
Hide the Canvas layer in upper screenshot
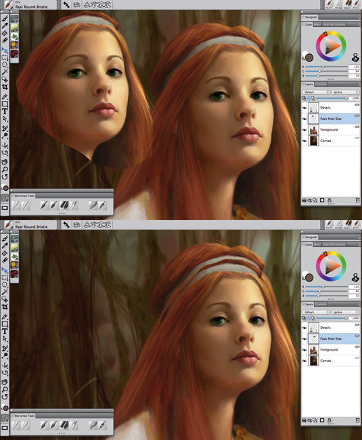[x=304, y=141]
